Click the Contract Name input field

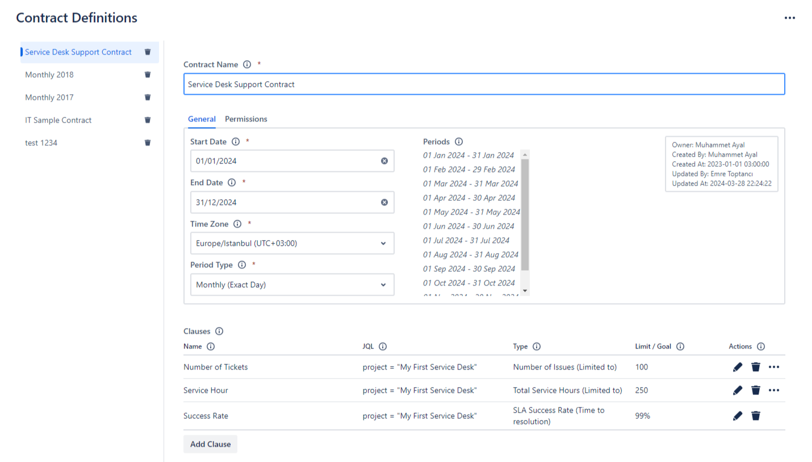pyautogui.click(x=484, y=85)
